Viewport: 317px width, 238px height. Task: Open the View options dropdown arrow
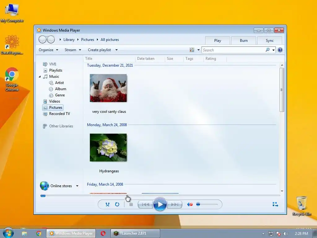198,50
